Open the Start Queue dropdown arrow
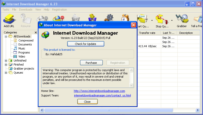 point(152,20)
